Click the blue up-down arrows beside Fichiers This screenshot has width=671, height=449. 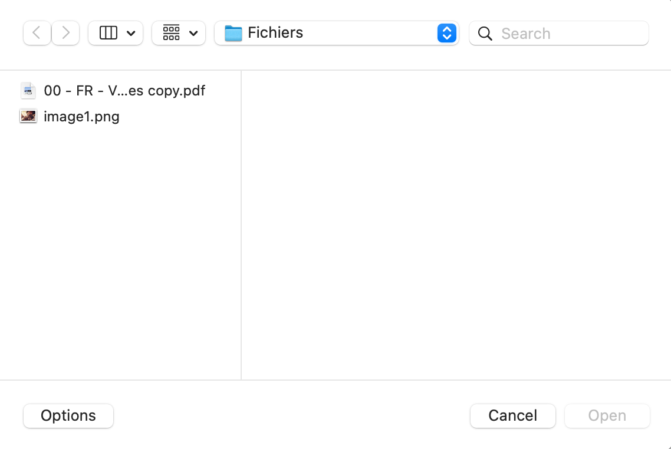pyautogui.click(x=447, y=33)
